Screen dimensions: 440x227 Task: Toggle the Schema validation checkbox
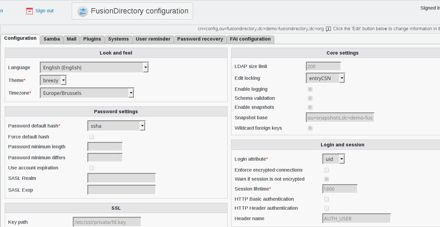coord(310,98)
